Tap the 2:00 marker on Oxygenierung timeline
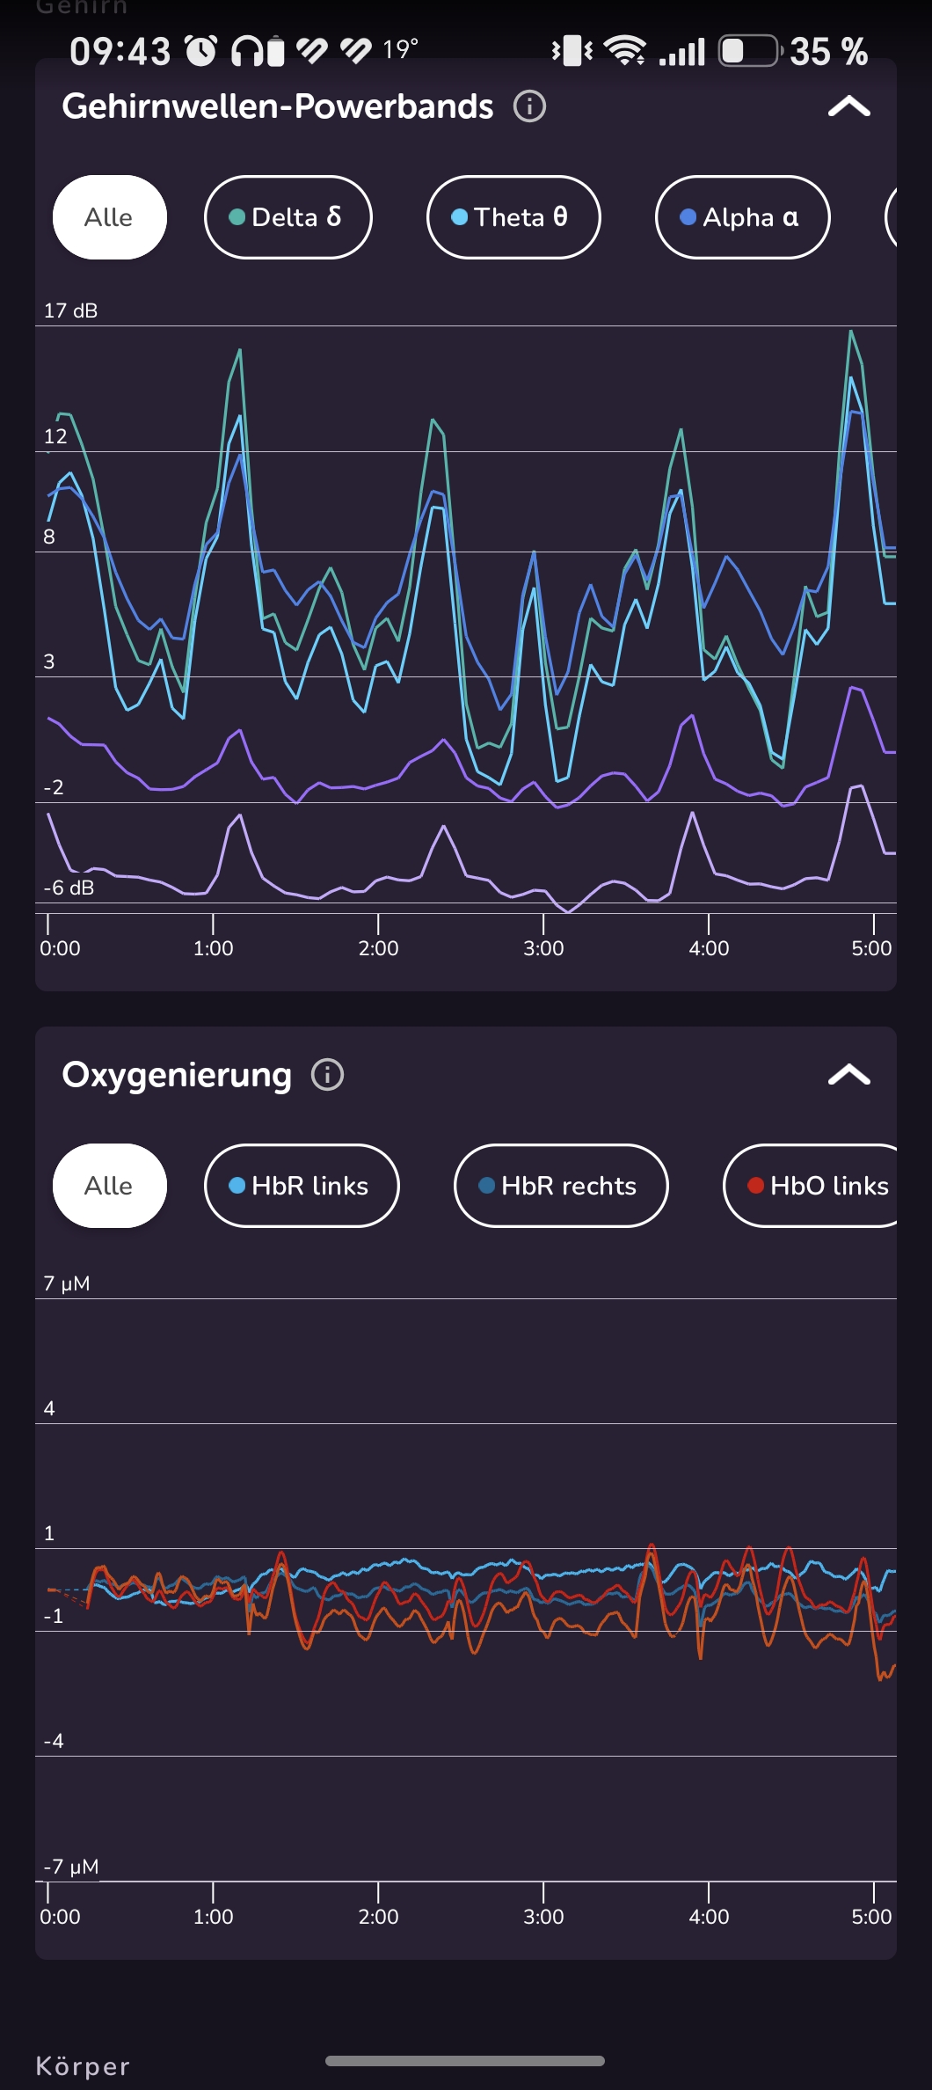Viewport: 932px width, 2090px height. (378, 1916)
